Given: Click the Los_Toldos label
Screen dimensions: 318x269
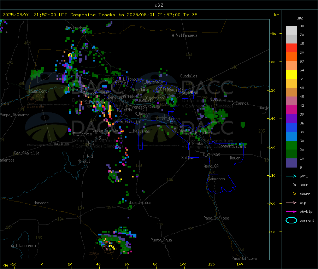Looking at the screenshot, I should [x=141, y=203].
